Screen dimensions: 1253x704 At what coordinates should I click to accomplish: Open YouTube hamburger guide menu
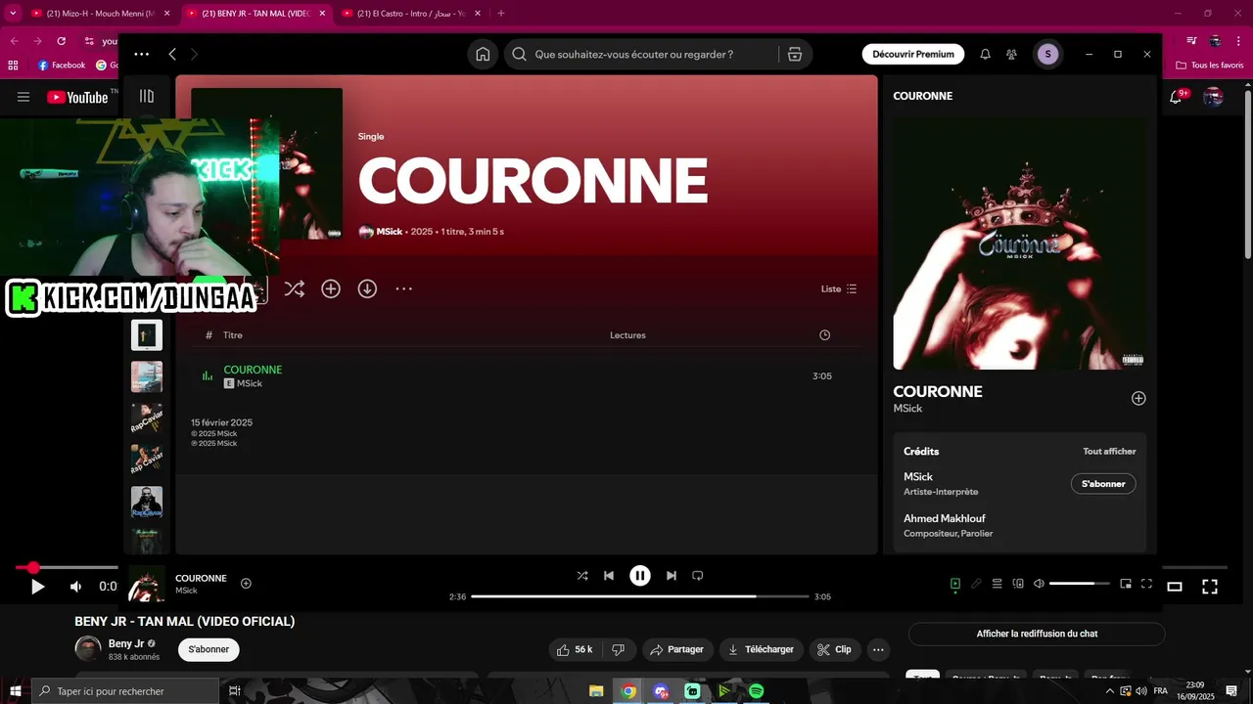pyautogui.click(x=23, y=97)
